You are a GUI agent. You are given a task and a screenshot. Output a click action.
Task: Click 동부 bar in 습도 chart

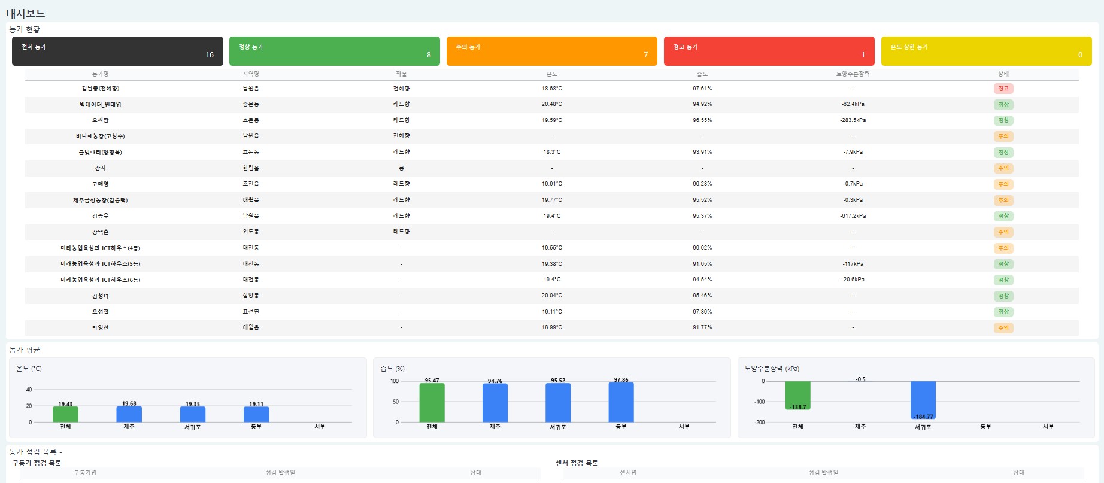tap(621, 402)
